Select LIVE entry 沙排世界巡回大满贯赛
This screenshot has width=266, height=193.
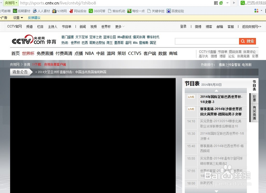click(216, 112)
